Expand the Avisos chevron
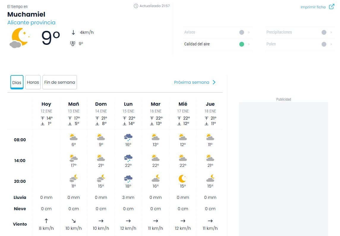This screenshot has height=236, width=340. 249,32
